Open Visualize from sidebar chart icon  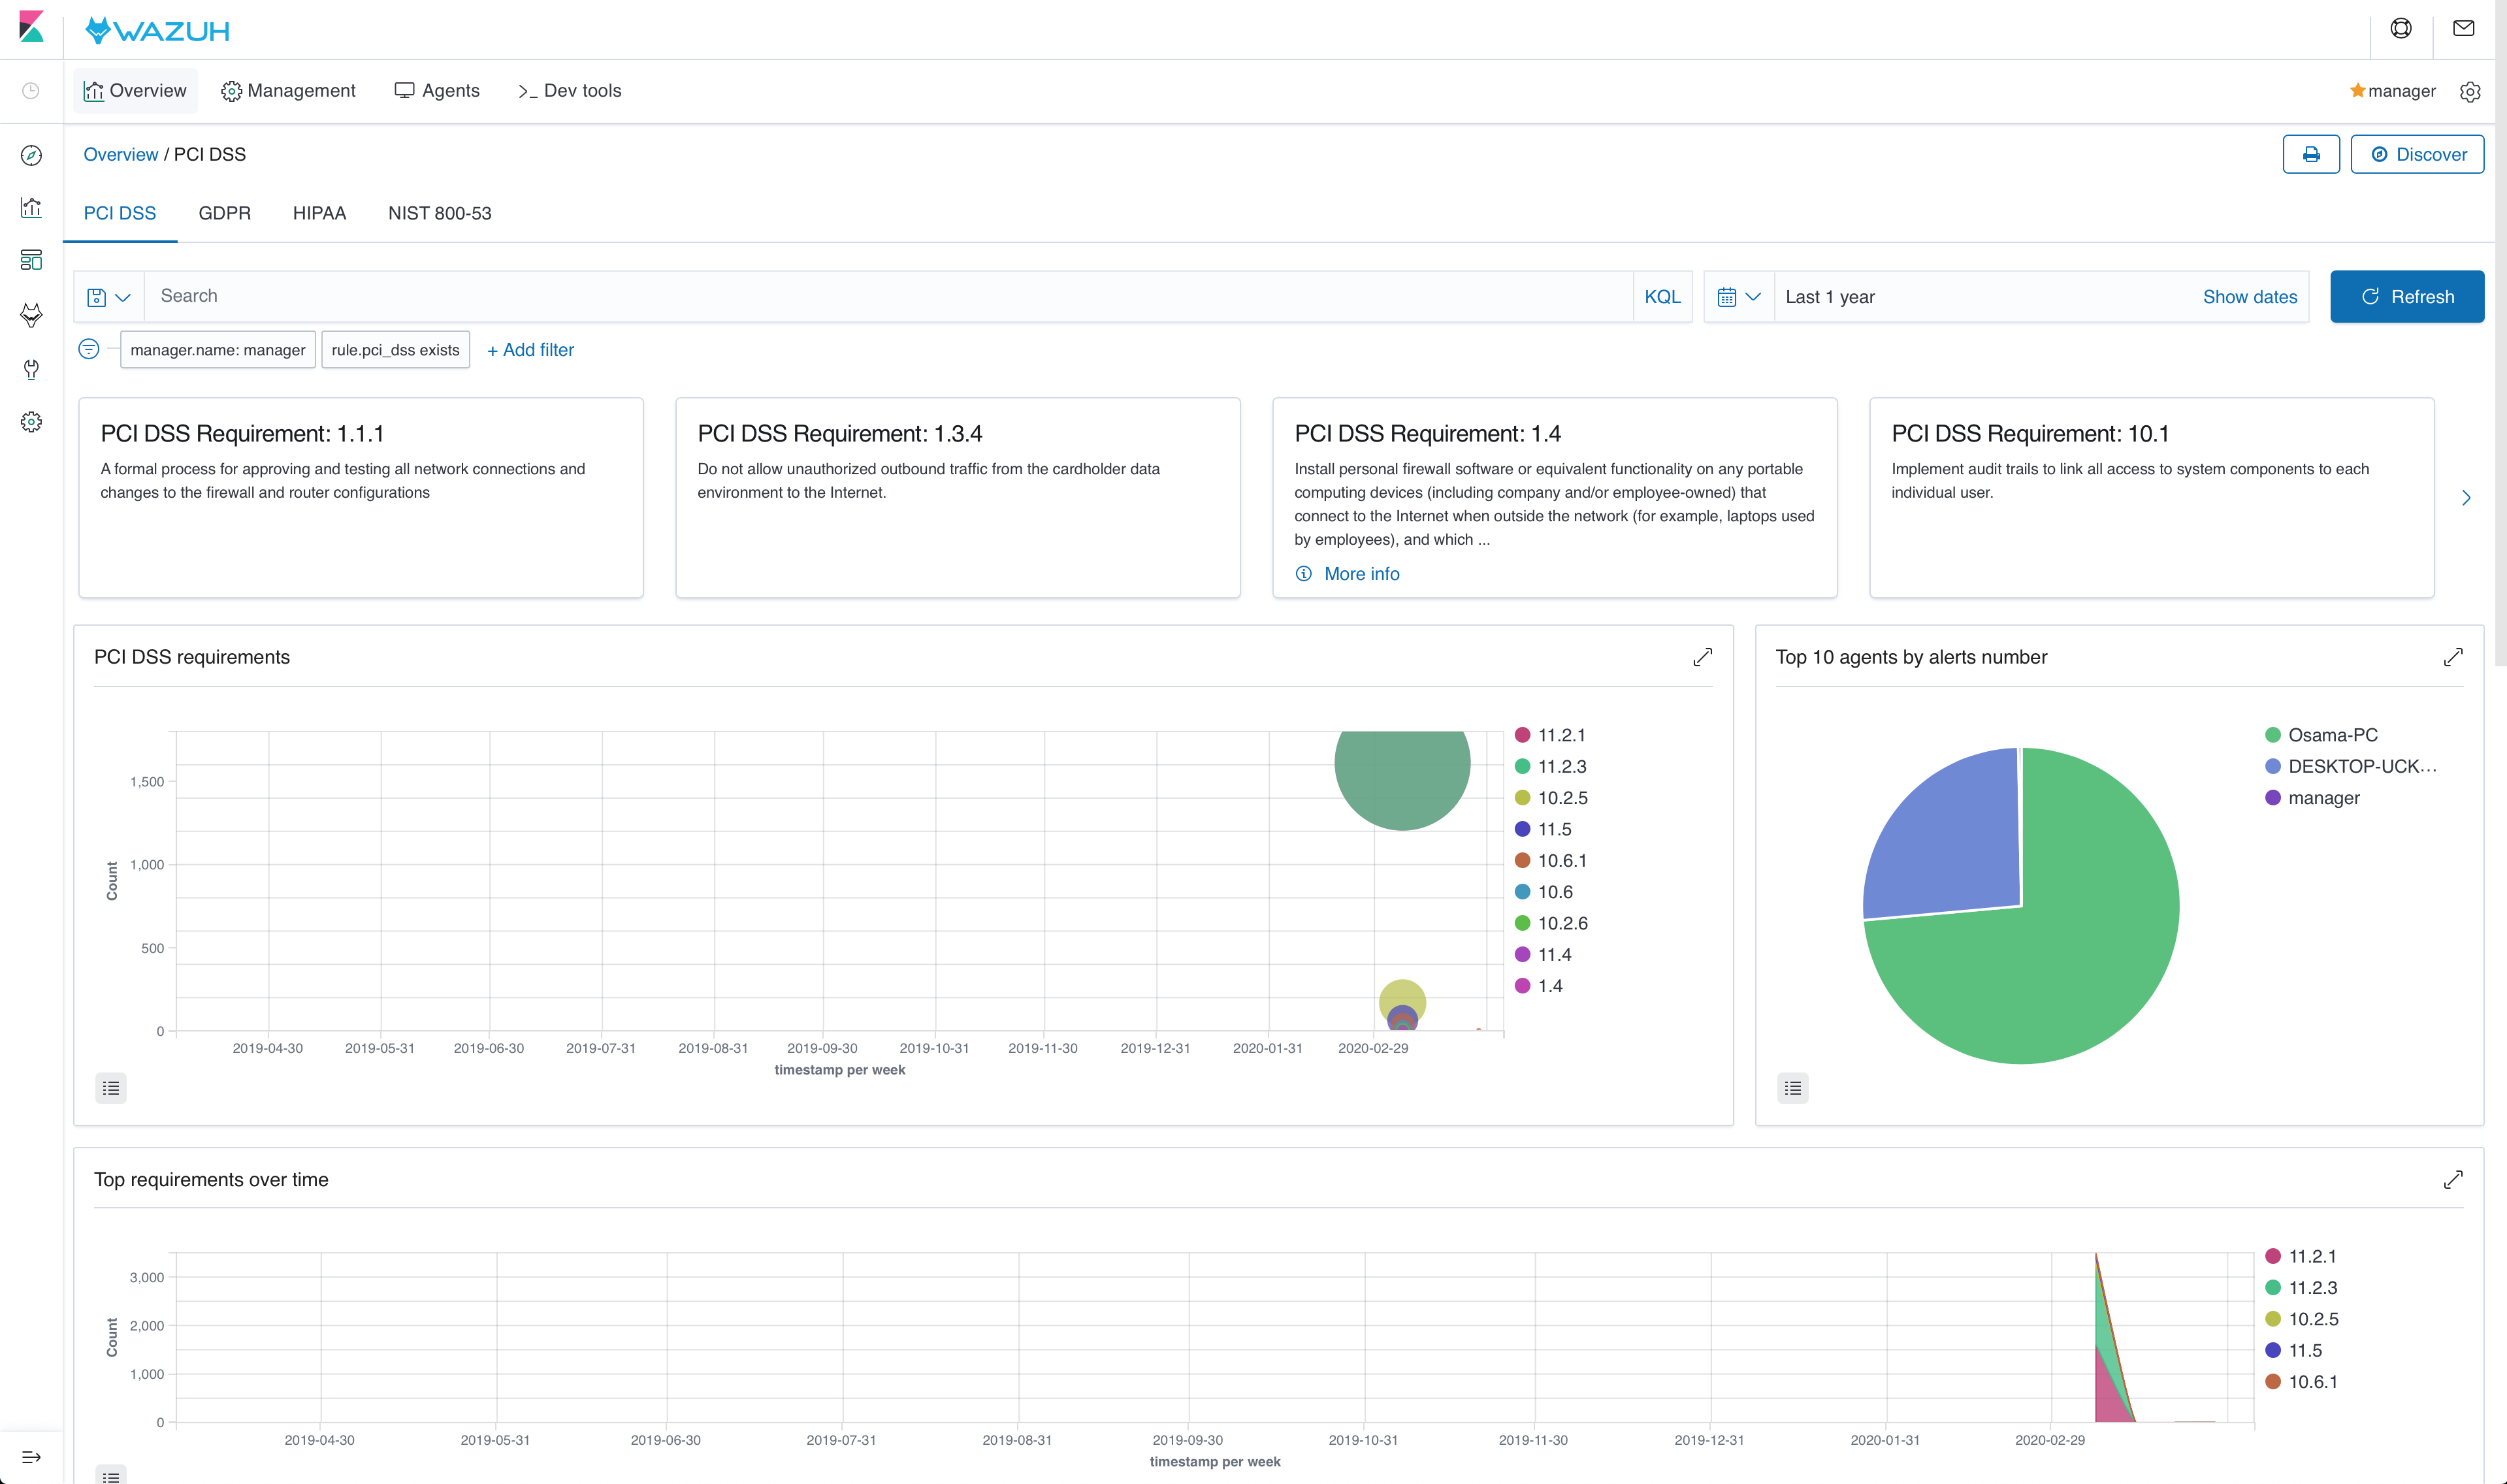point(31,208)
